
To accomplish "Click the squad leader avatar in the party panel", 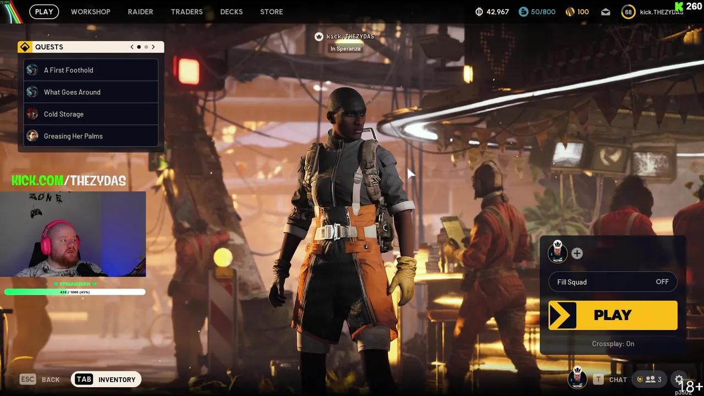I will (558, 252).
